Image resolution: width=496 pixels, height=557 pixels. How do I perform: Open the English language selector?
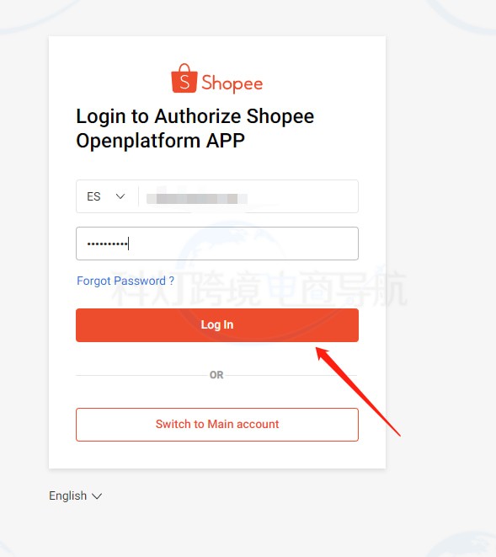(75, 495)
